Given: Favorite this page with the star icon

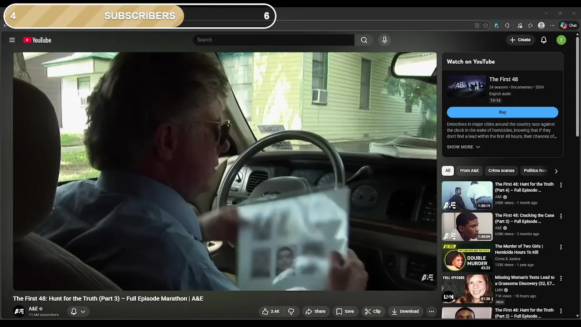Looking at the screenshot, I should coord(486,25).
